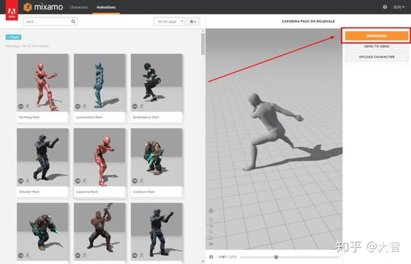Select the Animations tab
Screen dimensions: 411x264
coord(106,8)
